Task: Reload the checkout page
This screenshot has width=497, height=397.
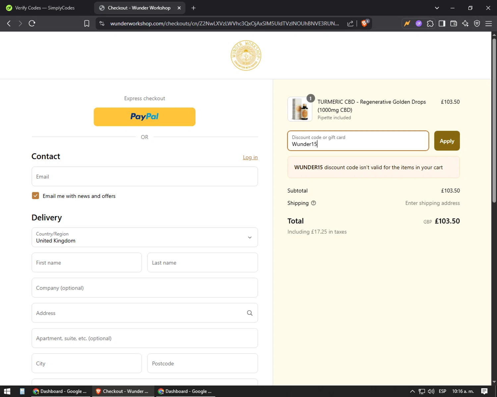Action: (x=32, y=23)
